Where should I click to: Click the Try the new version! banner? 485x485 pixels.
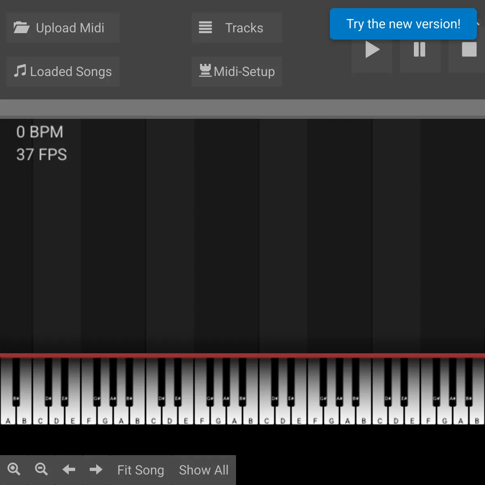(x=403, y=24)
